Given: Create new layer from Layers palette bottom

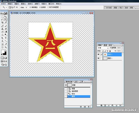Looking at the screenshot, I should pos(116,105).
